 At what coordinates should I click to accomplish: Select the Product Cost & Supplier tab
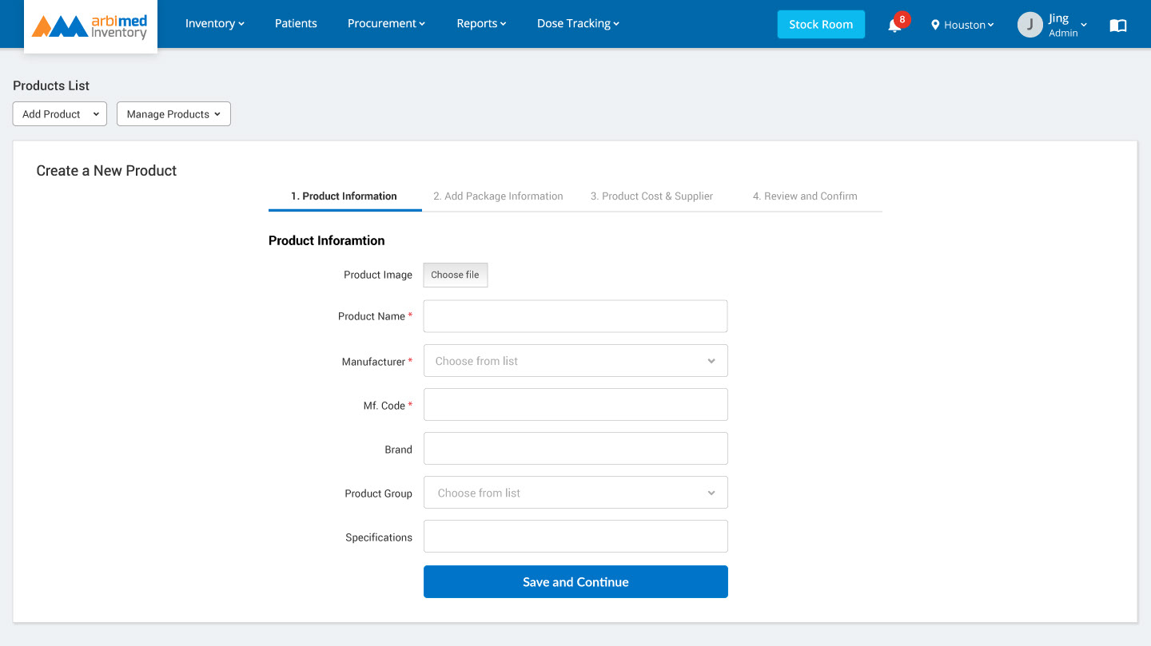(x=651, y=196)
